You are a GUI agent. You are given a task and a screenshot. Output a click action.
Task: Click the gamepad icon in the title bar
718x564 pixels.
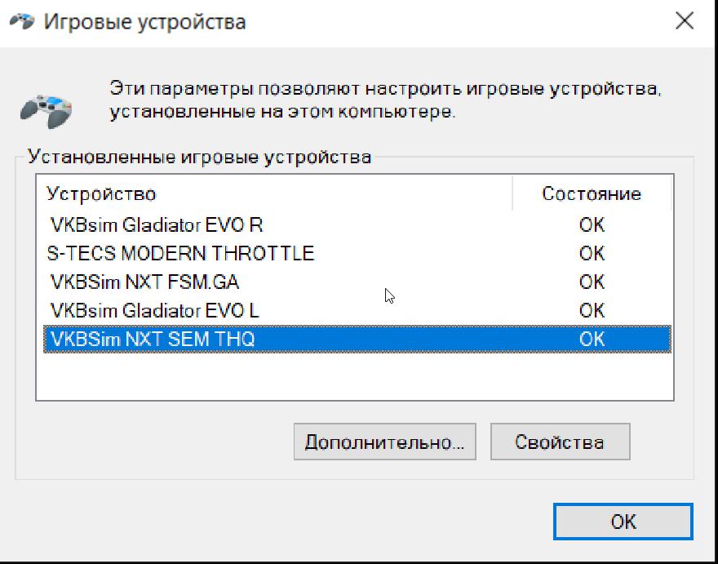click(21, 22)
